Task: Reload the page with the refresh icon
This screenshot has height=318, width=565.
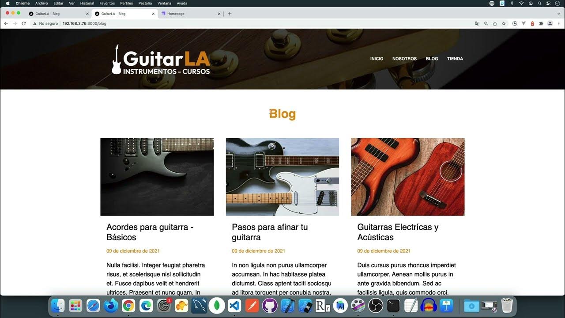Action: click(23, 23)
